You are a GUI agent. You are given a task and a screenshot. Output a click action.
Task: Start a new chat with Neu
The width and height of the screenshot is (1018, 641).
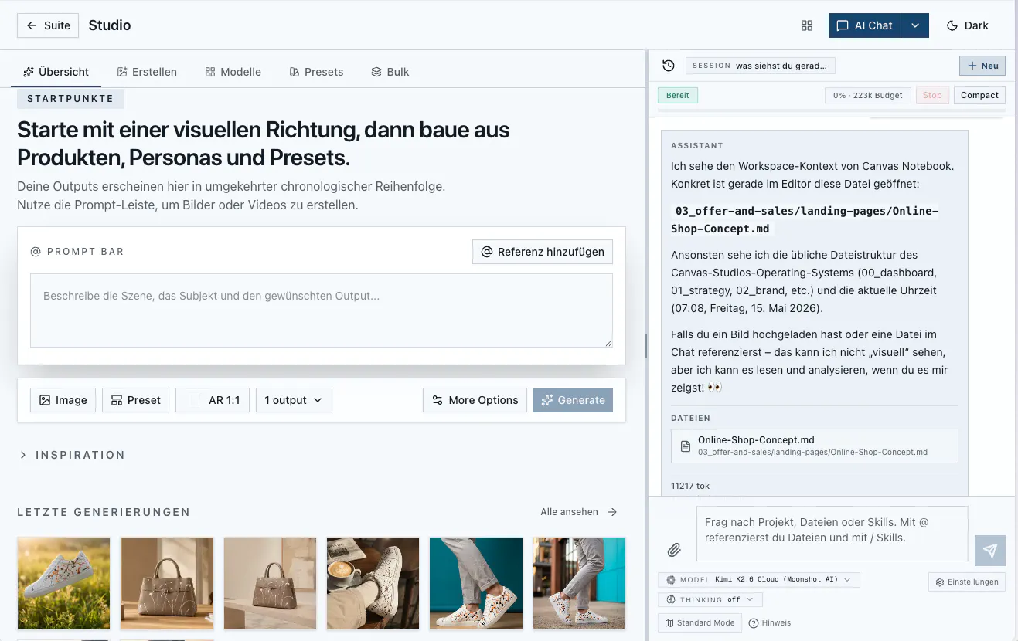(x=982, y=66)
